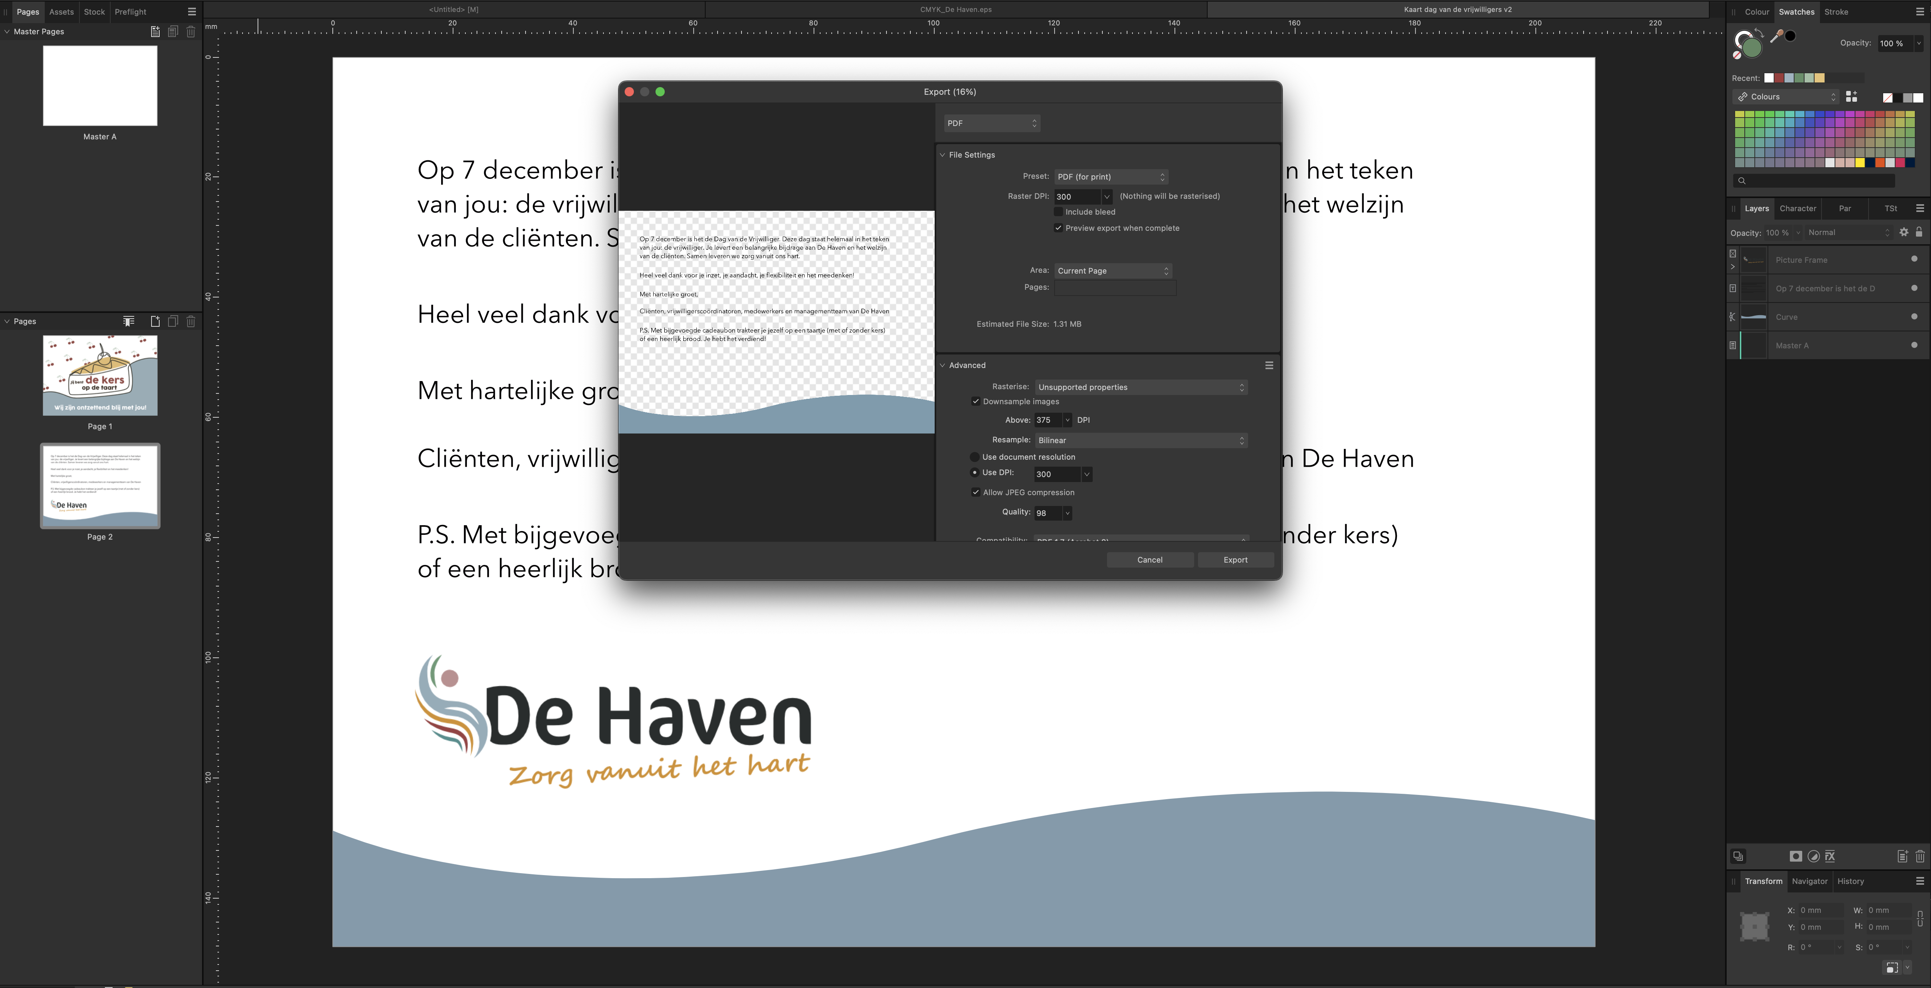Open the PDF export format dropdown
Image resolution: width=1931 pixels, height=988 pixels.
pos(992,124)
